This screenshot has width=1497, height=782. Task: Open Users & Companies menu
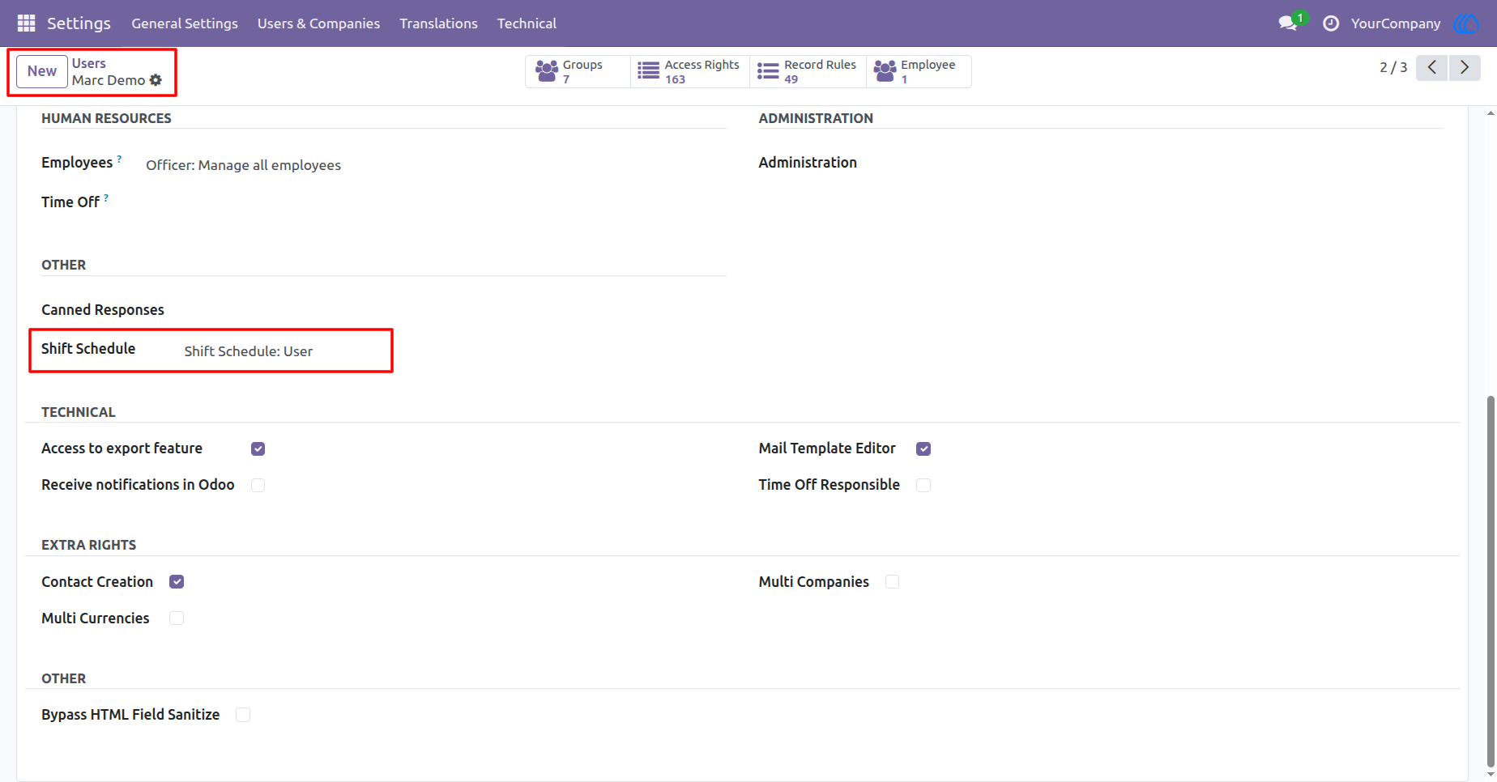318,23
